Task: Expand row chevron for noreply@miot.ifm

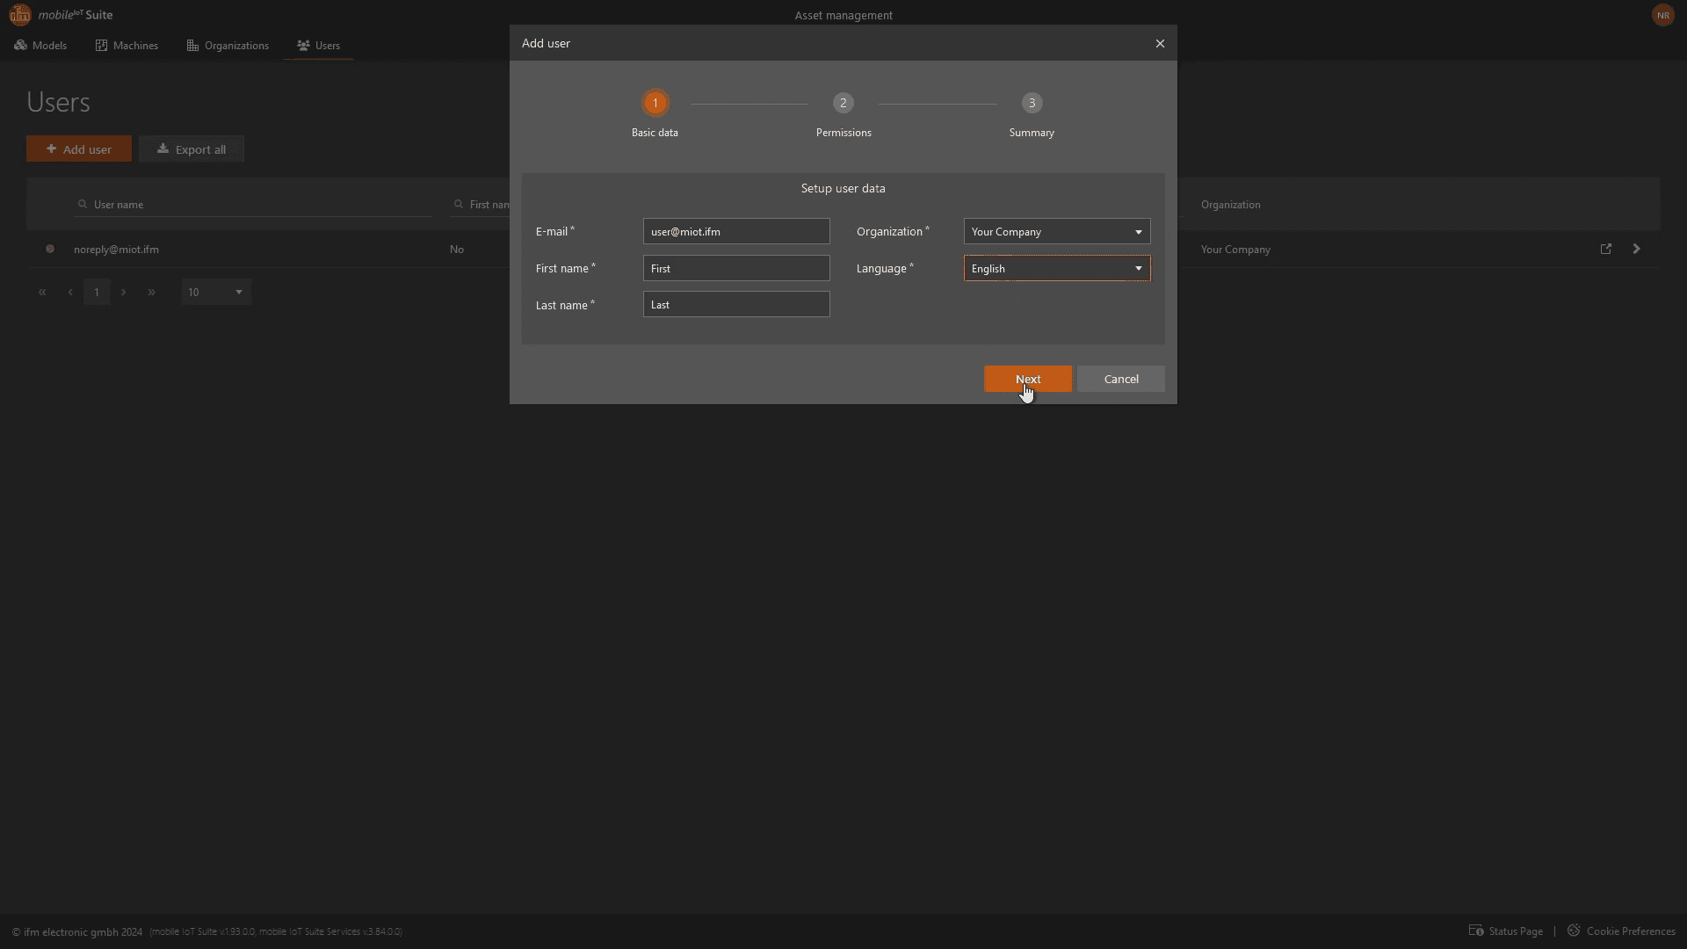Action: [1636, 249]
